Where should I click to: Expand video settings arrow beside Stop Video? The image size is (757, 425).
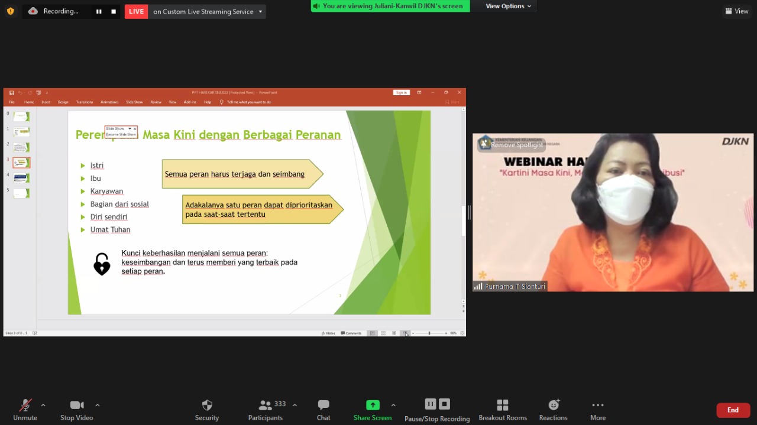98,405
